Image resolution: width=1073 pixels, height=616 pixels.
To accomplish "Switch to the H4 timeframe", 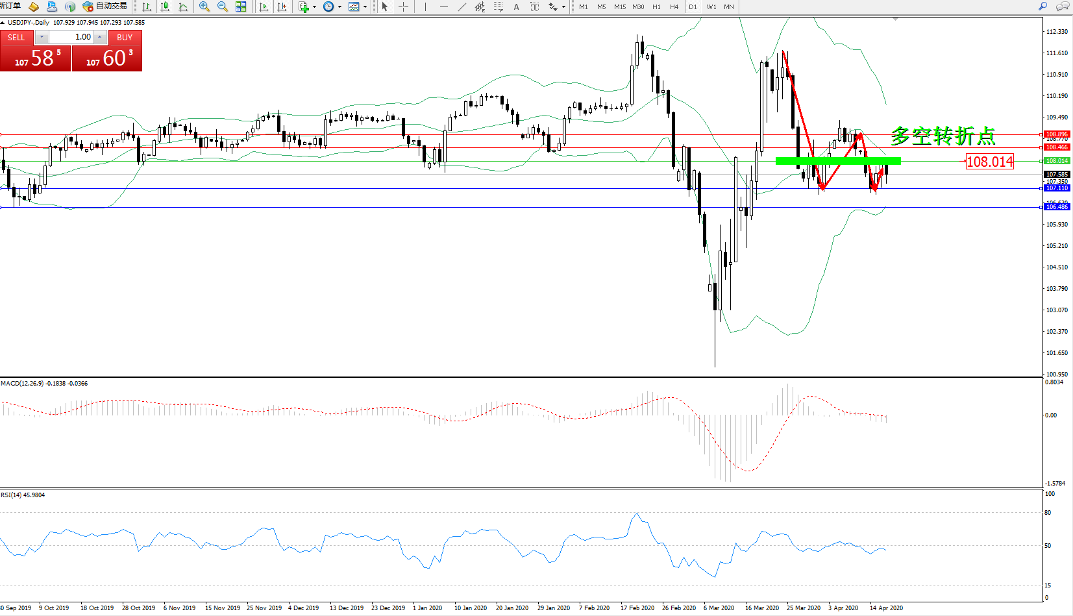I will click(674, 6).
